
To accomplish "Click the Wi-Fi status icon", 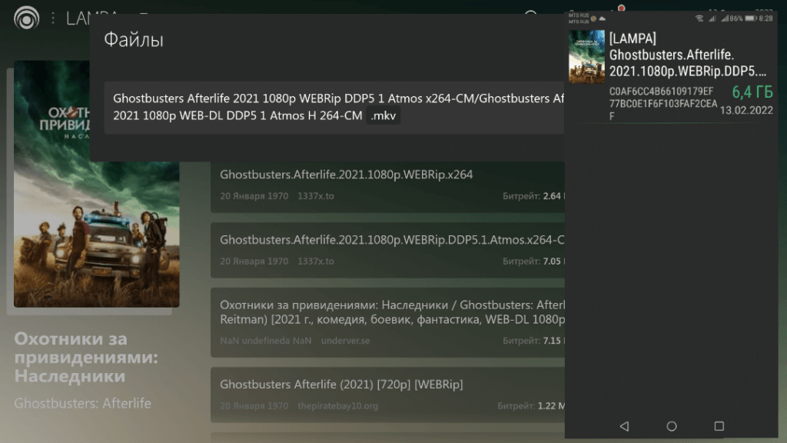I will point(699,18).
